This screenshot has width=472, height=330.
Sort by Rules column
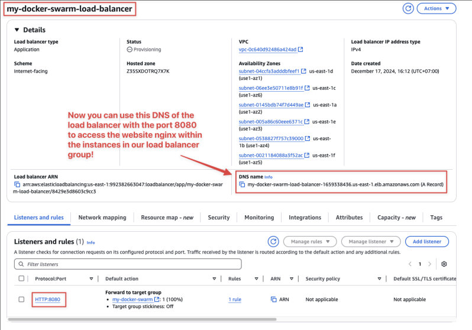[257, 279]
